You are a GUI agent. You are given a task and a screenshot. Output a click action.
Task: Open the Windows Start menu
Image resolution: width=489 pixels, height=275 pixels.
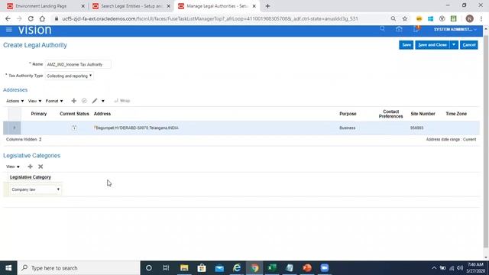pyautogui.click(x=8, y=268)
